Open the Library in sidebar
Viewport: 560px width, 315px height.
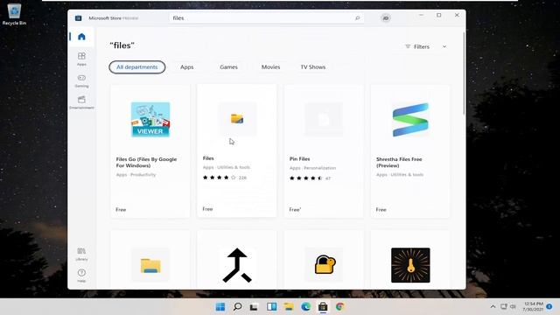point(81,254)
